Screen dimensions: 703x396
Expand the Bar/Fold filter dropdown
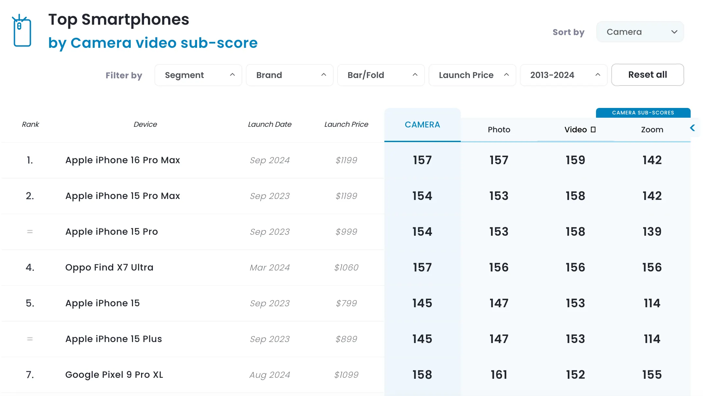[381, 75]
